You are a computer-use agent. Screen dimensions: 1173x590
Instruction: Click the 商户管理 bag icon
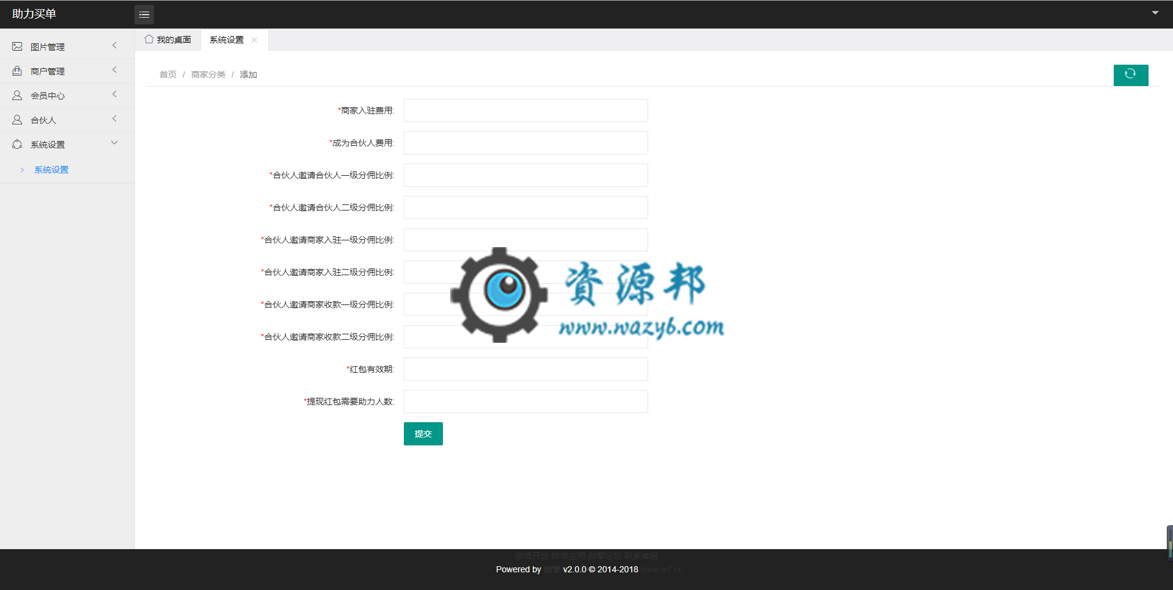17,71
